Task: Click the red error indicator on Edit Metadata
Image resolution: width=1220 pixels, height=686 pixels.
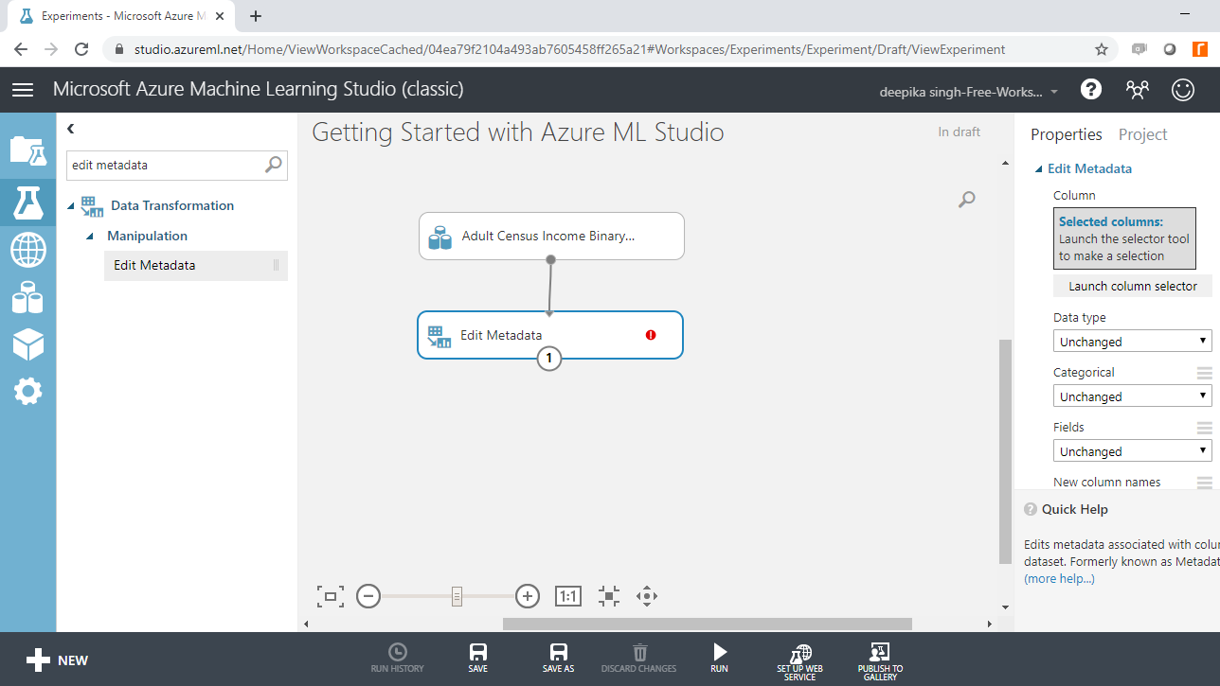Action: click(651, 335)
